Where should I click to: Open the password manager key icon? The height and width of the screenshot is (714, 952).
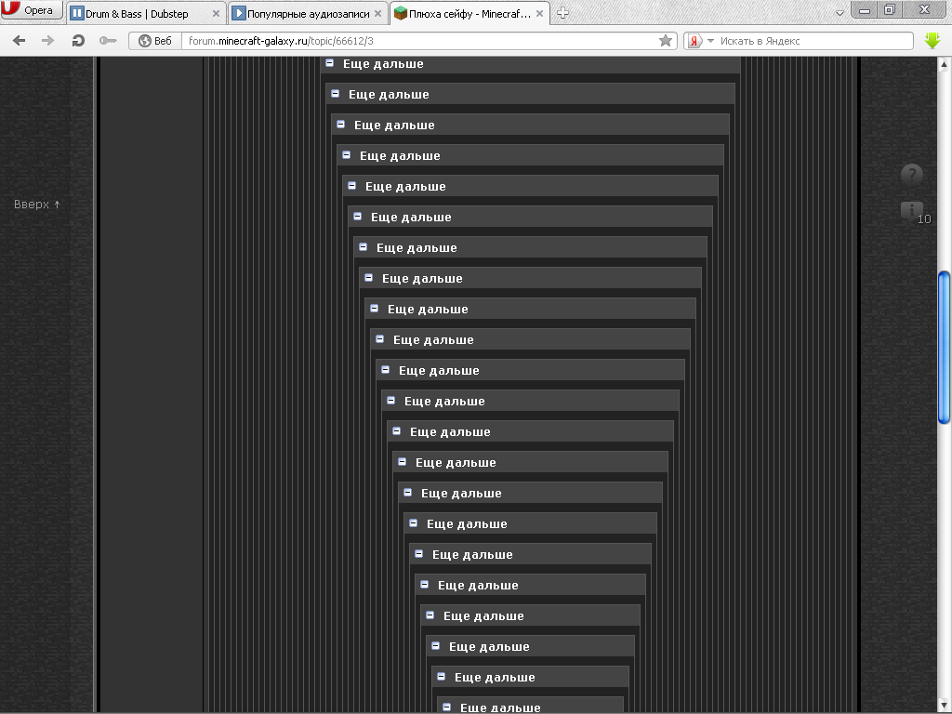(x=108, y=41)
